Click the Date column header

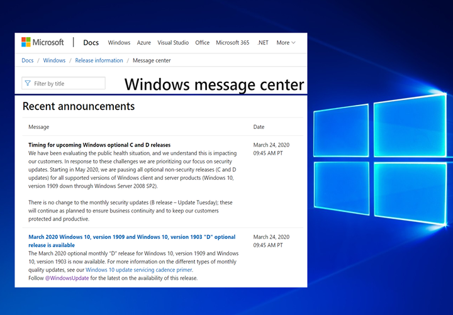259,127
